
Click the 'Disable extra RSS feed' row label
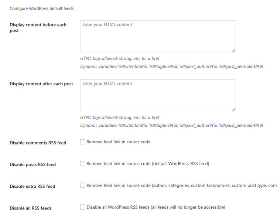coord(33,186)
